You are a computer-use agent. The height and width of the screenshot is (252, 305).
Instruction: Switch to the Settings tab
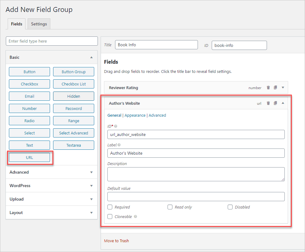(x=39, y=24)
